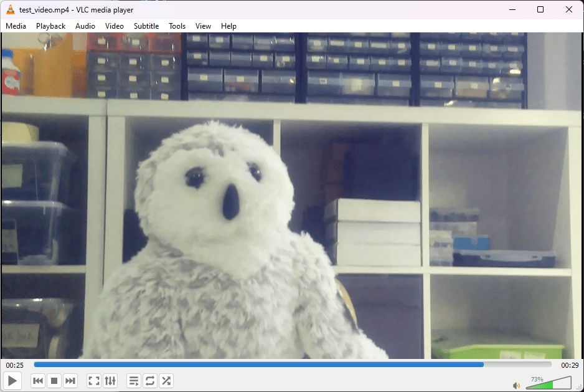Show extended settings and effects
Screen dimensions: 584x392
coord(110,381)
